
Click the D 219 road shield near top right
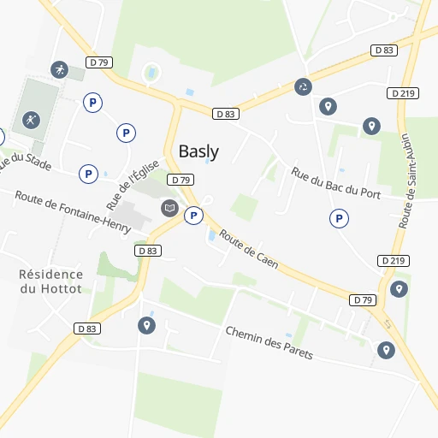403,93
